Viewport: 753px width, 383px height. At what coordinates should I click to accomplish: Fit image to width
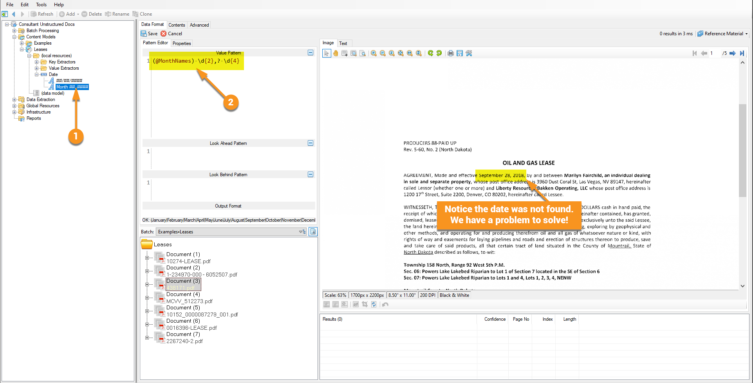[410, 53]
